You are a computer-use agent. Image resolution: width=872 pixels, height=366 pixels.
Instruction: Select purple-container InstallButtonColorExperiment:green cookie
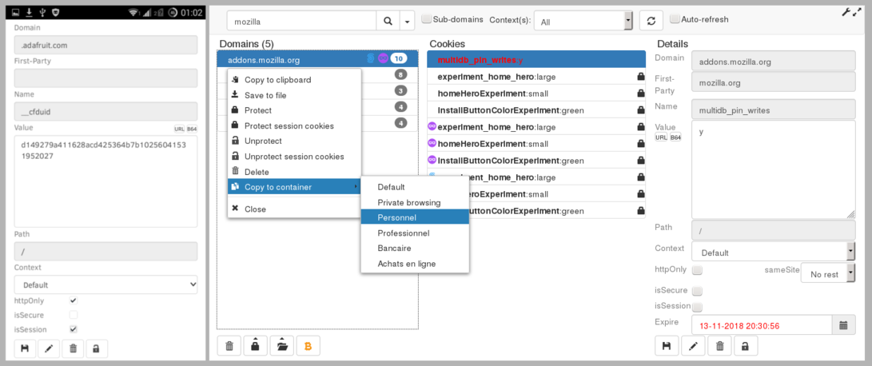536,161
